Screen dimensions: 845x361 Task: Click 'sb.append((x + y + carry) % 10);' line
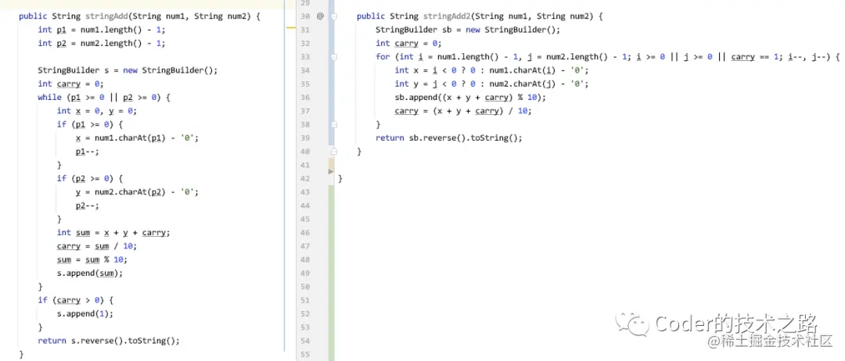point(470,98)
